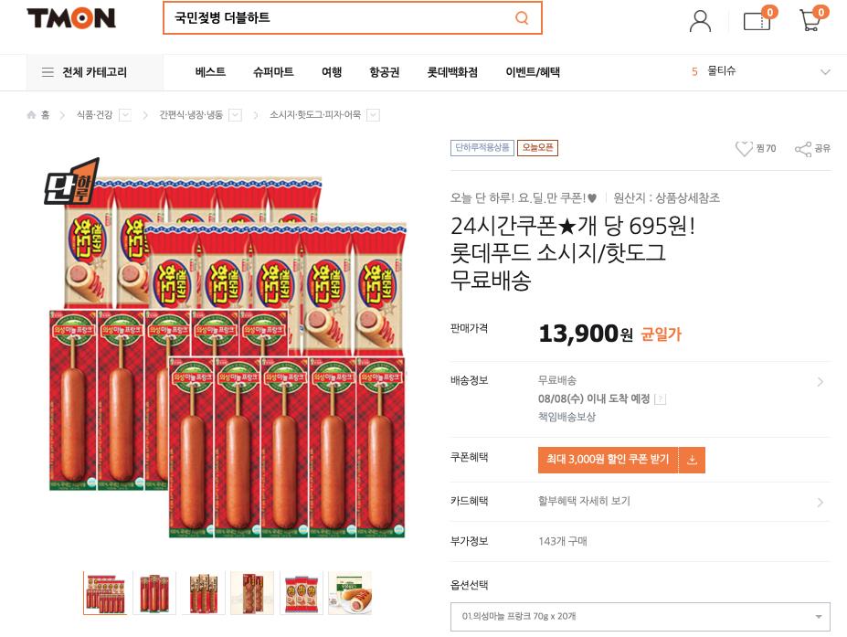847x637 pixels.
Task: Open the user account icon
Action: tap(700, 20)
